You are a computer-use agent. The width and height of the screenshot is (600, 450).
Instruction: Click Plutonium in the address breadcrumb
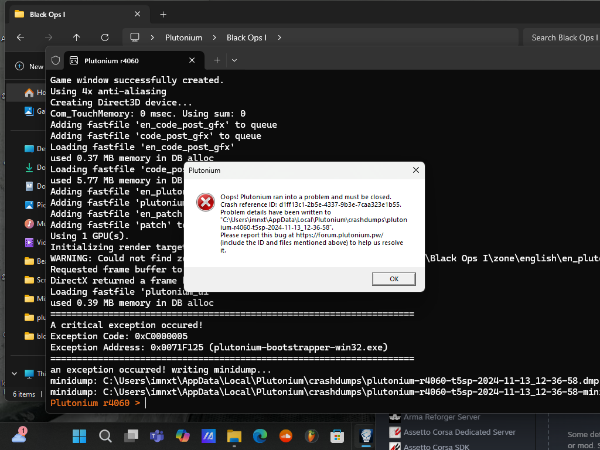(183, 37)
